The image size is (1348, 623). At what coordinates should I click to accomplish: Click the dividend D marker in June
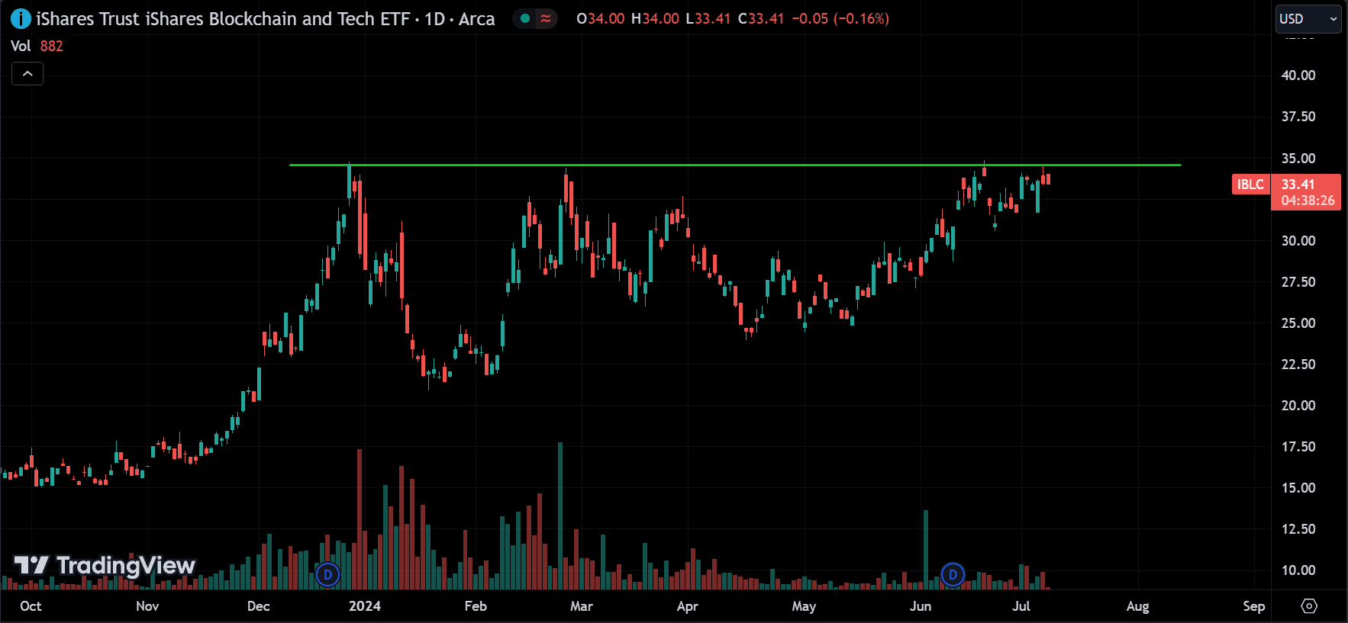click(953, 574)
